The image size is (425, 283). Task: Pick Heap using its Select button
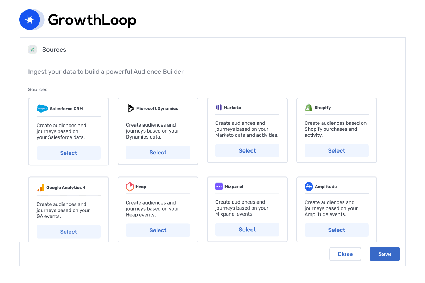158,230
